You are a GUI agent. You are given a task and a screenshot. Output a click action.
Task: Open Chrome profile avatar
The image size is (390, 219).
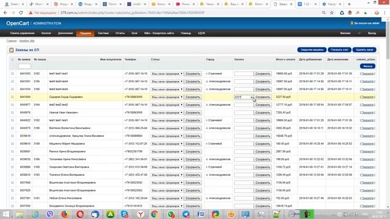point(377,13)
